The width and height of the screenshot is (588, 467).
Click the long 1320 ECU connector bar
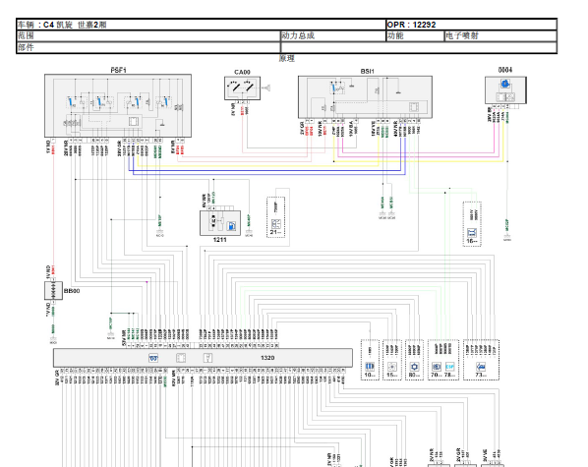(x=203, y=358)
